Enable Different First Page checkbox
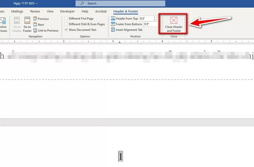 pyautogui.click(x=66, y=18)
